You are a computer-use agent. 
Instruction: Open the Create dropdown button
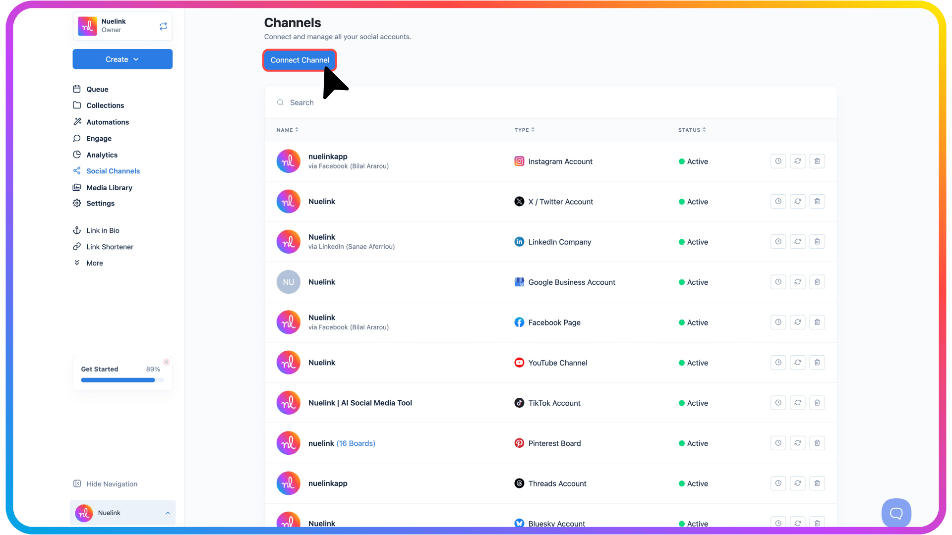tap(122, 59)
